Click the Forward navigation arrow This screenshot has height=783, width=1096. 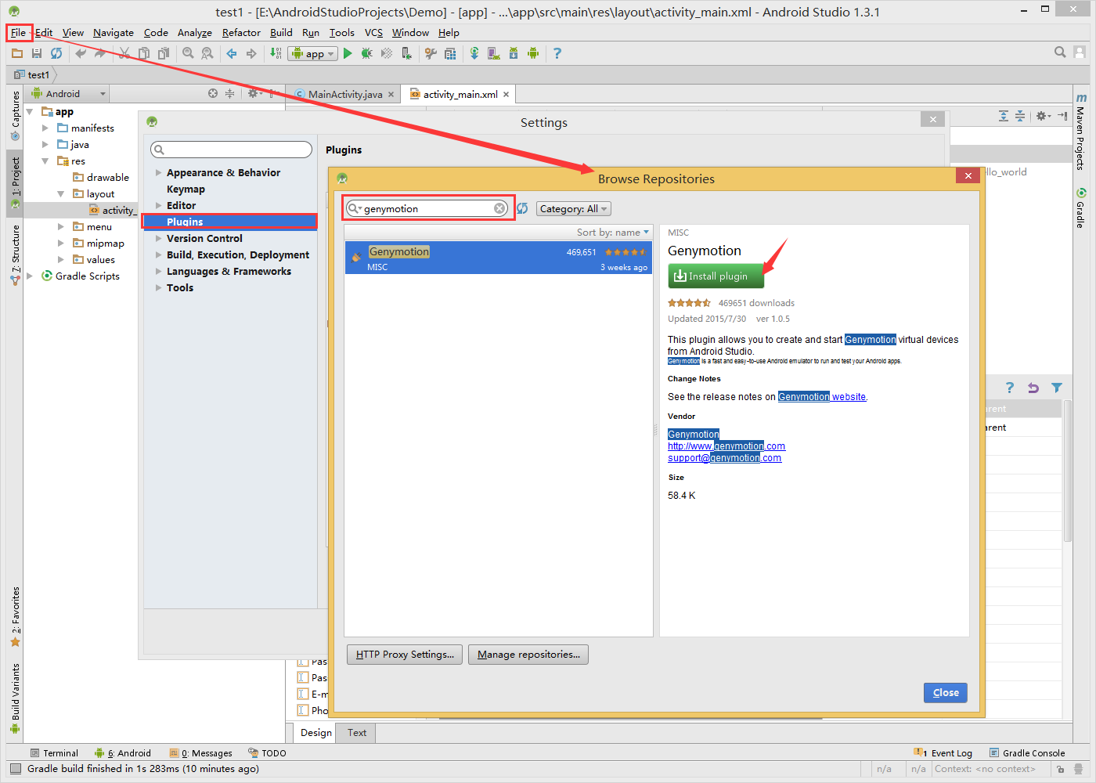pos(251,53)
